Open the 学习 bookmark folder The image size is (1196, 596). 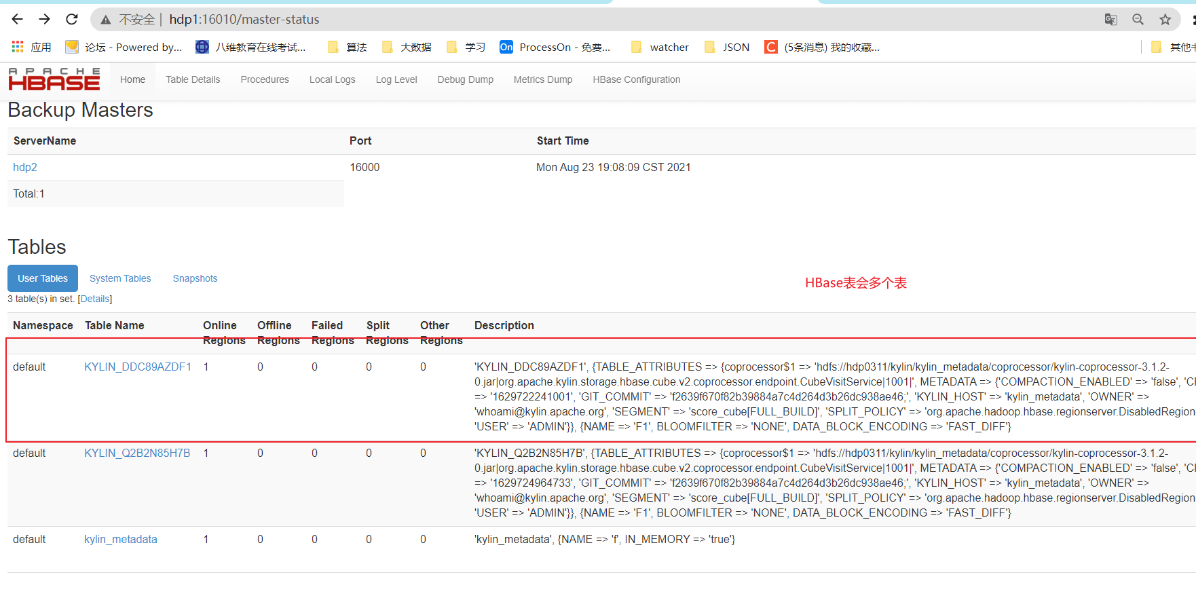[x=466, y=47]
